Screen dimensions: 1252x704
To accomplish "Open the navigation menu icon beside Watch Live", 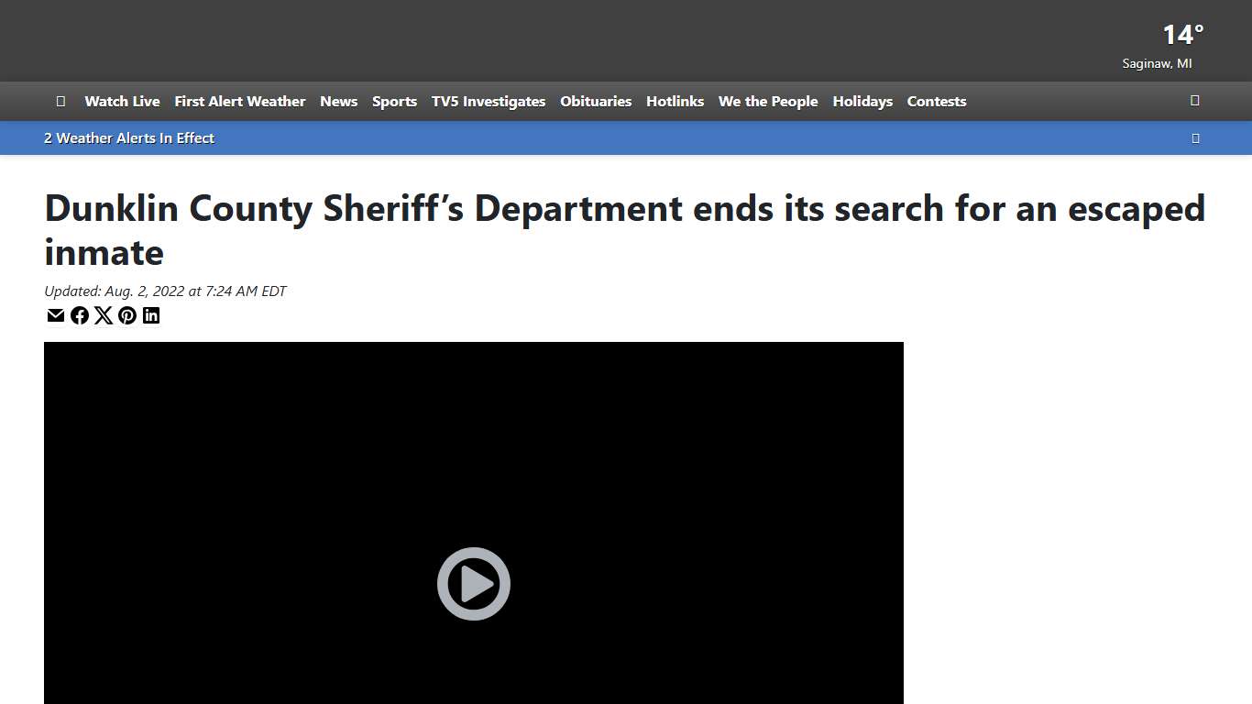I will tap(60, 101).
